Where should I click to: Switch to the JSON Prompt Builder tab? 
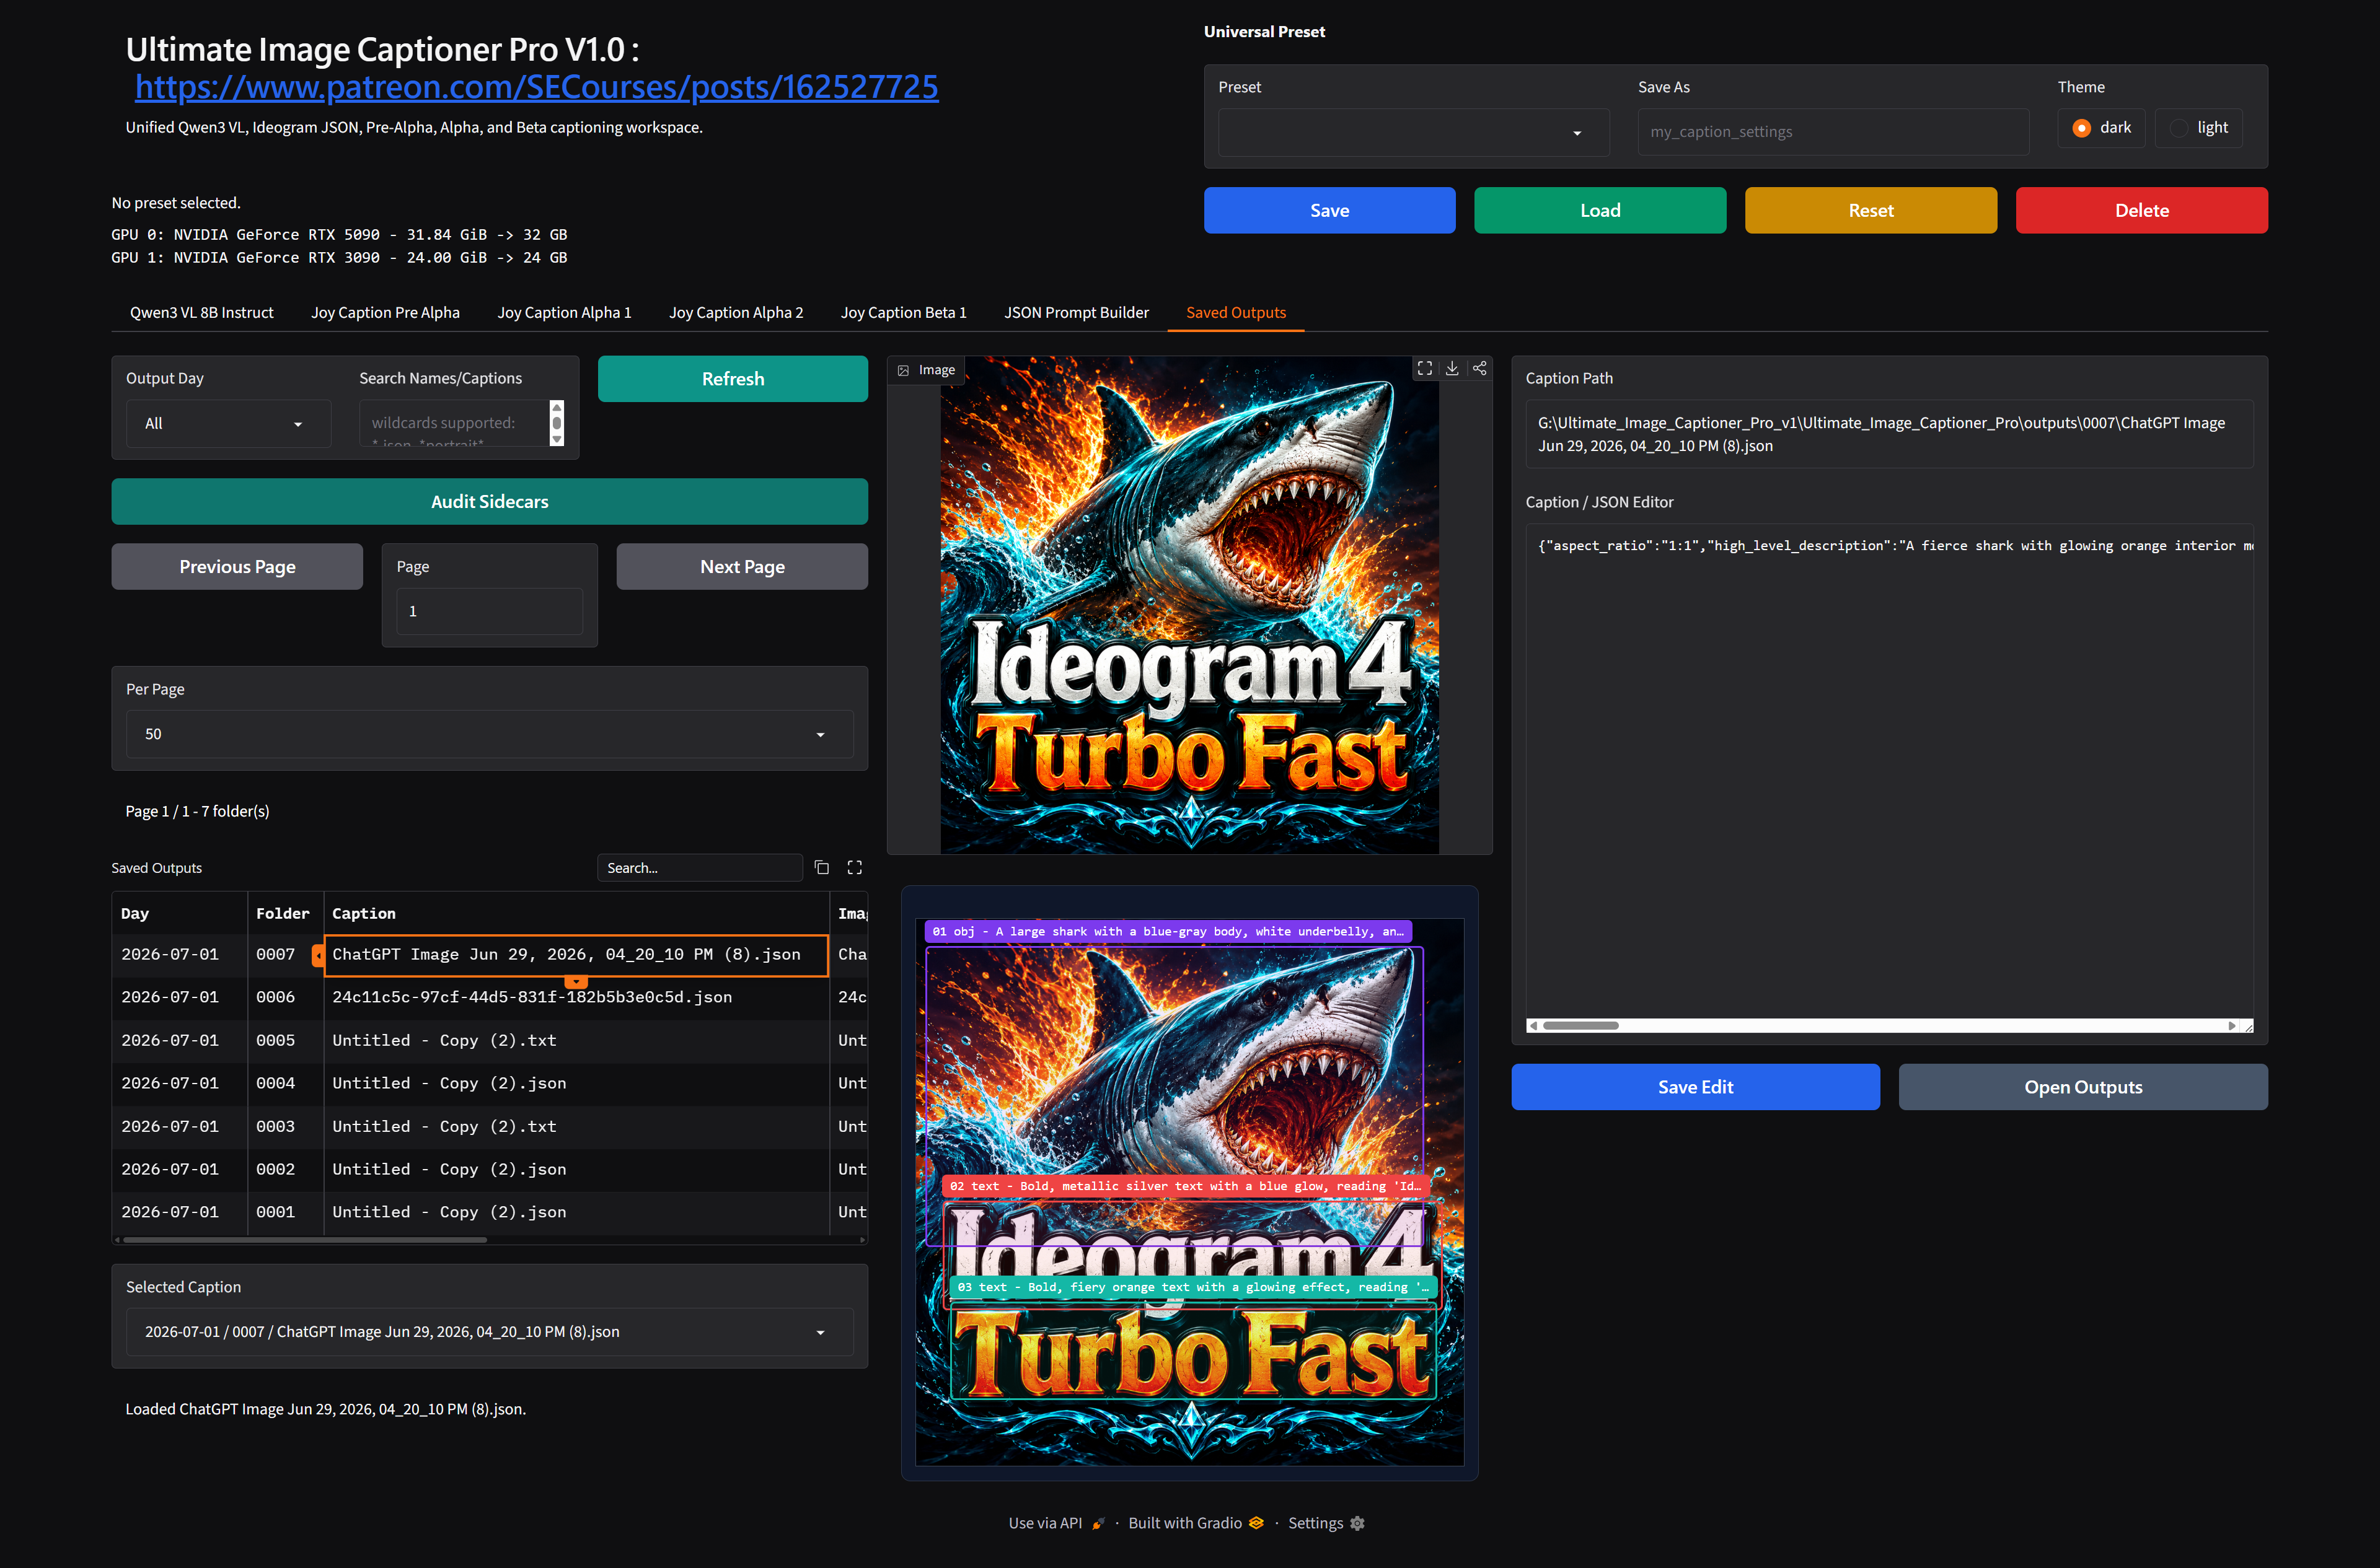pyautogui.click(x=1077, y=312)
